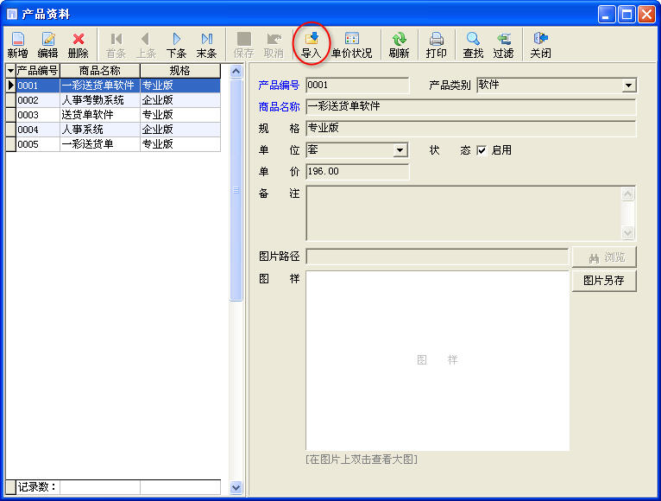The height and width of the screenshot is (501, 661).
Task: Click product list scrollbar up arrow
Action: click(236, 72)
